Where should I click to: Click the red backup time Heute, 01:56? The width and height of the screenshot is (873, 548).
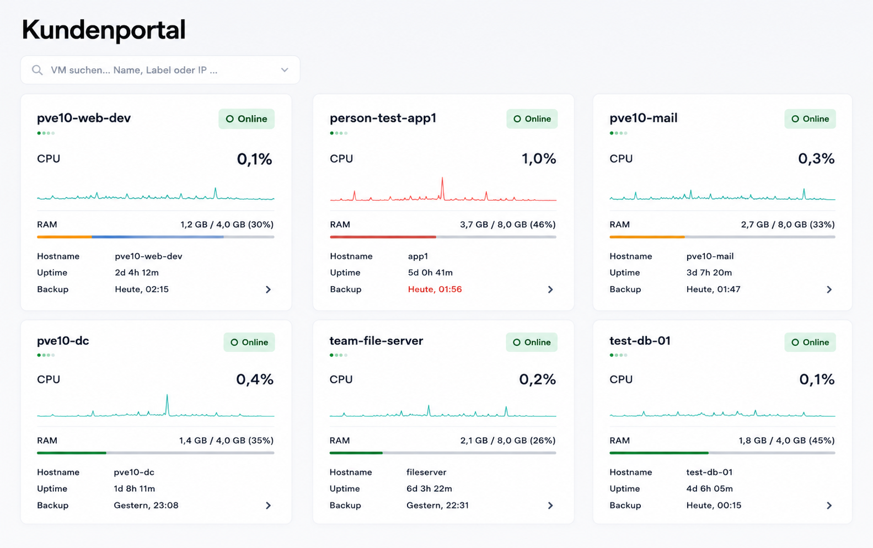coord(435,289)
